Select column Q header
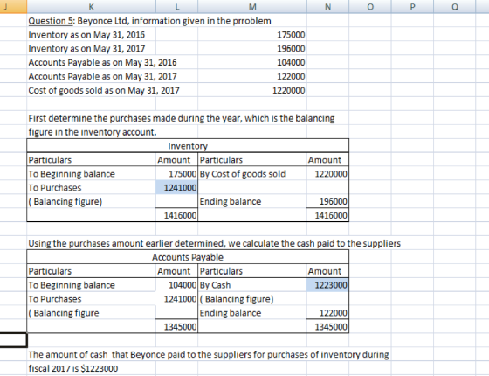The height and width of the screenshot is (376, 489). point(455,7)
